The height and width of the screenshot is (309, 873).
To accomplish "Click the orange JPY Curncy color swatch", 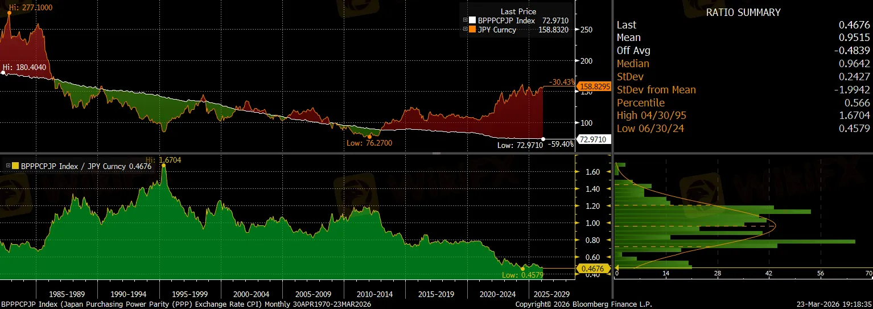I will pyautogui.click(x=472, y=30).
